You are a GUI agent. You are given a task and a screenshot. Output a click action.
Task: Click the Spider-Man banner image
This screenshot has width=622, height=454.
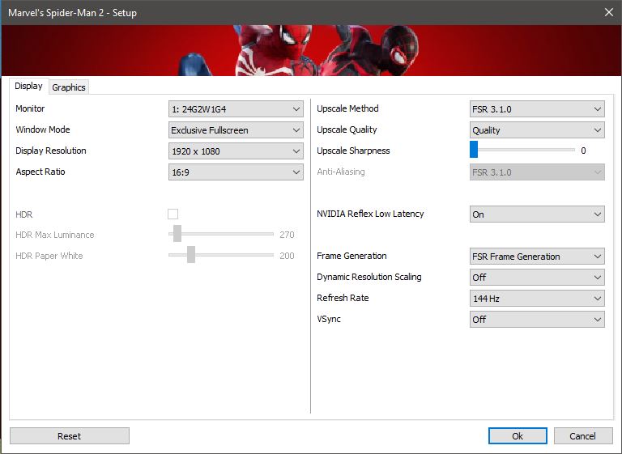(311, 50)
